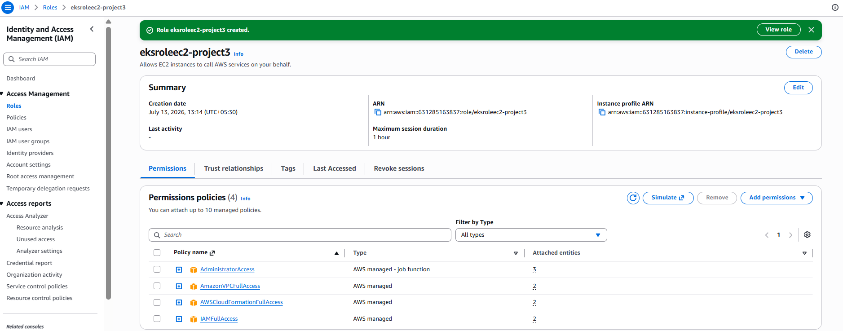Viewport: 843px width, 331px height.
Task: Open the policy Simulate button
Action: pyautogui.click(x=668, y=198)
